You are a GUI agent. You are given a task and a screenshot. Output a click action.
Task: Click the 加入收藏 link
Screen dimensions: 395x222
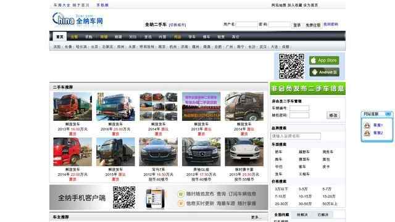click(295, 5)
